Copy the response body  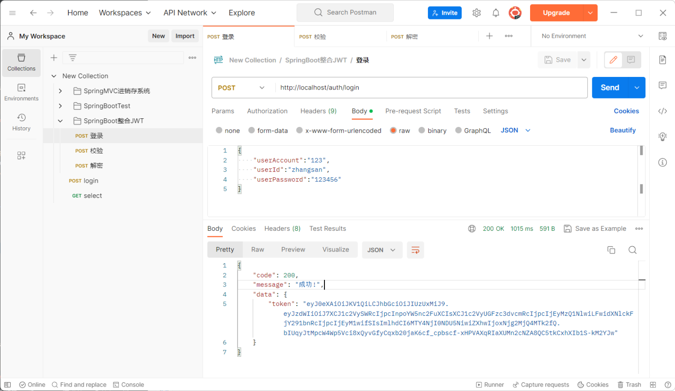(611, 250)
